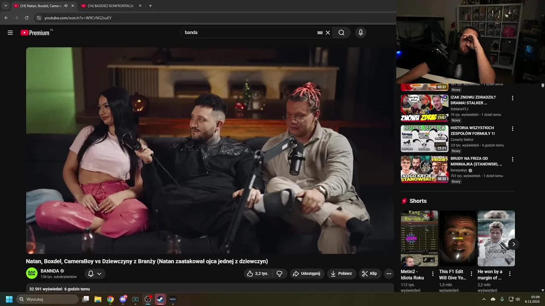Image resolution: width=545 pixels, height=306 pixels.
Task: Open the tab search dropdown arrow
Action: tap(6, 6)
